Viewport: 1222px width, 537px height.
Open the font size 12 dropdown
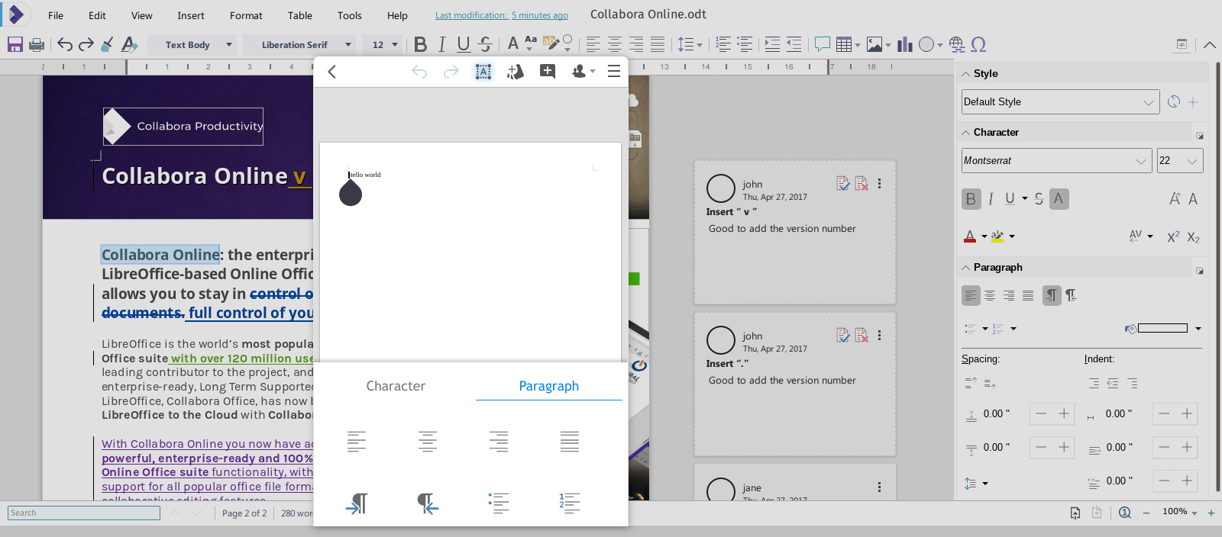[x=395, y=44]
